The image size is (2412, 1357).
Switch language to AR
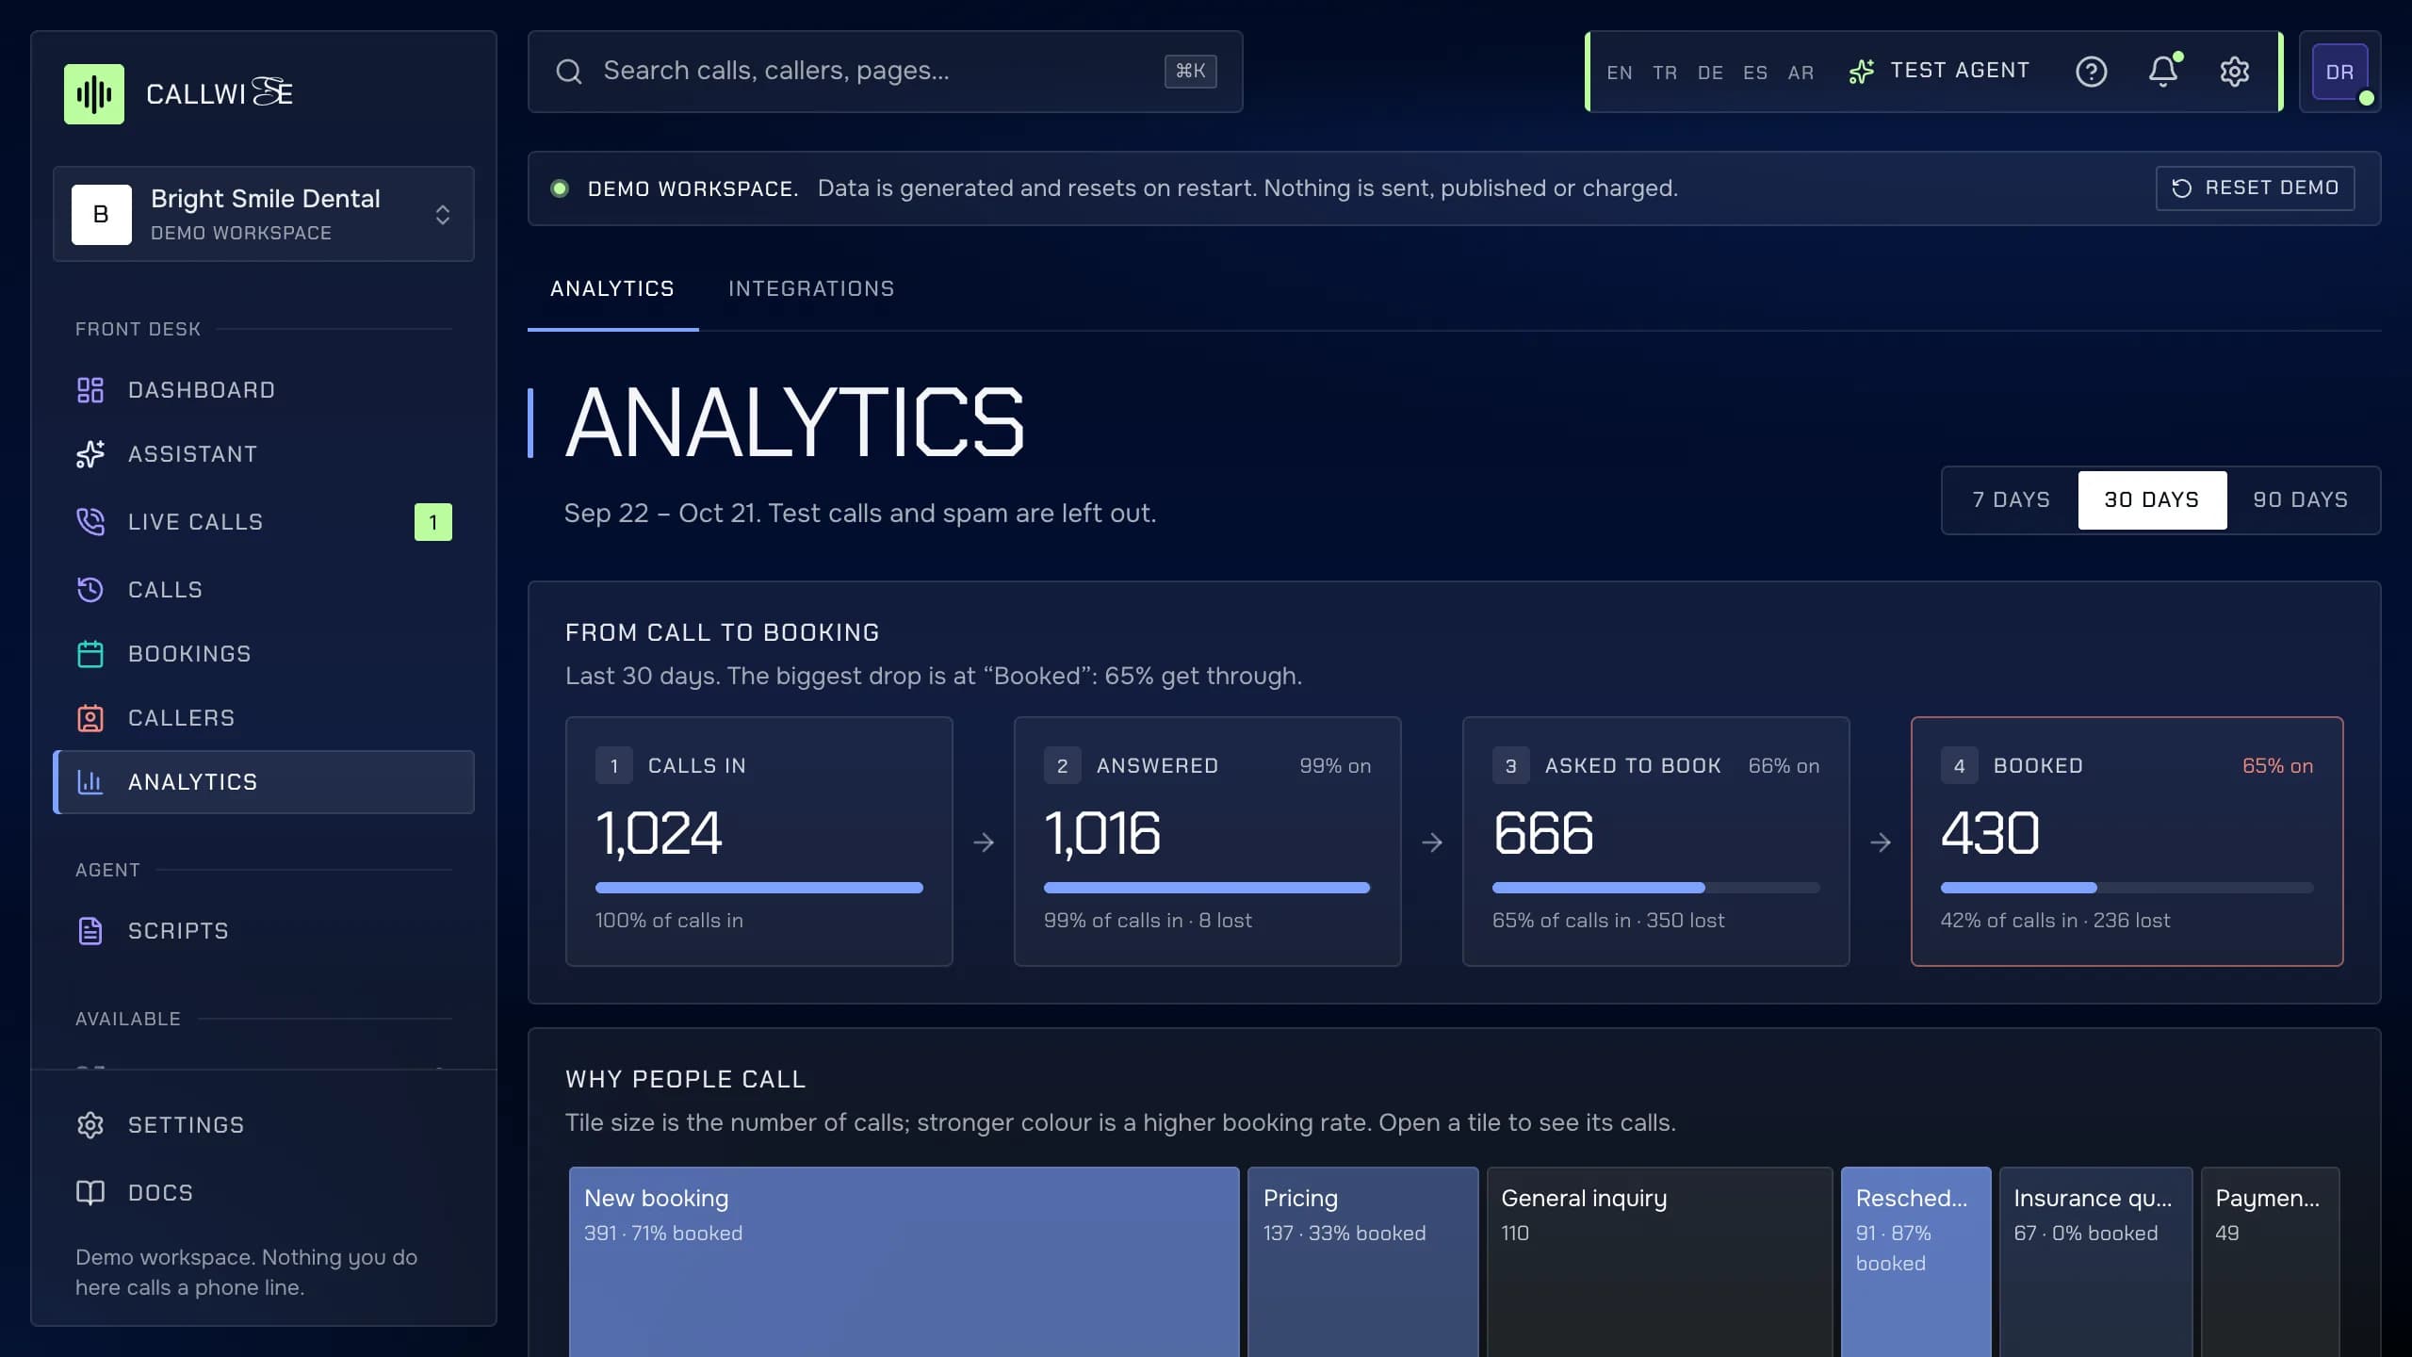coord(1801,73)
